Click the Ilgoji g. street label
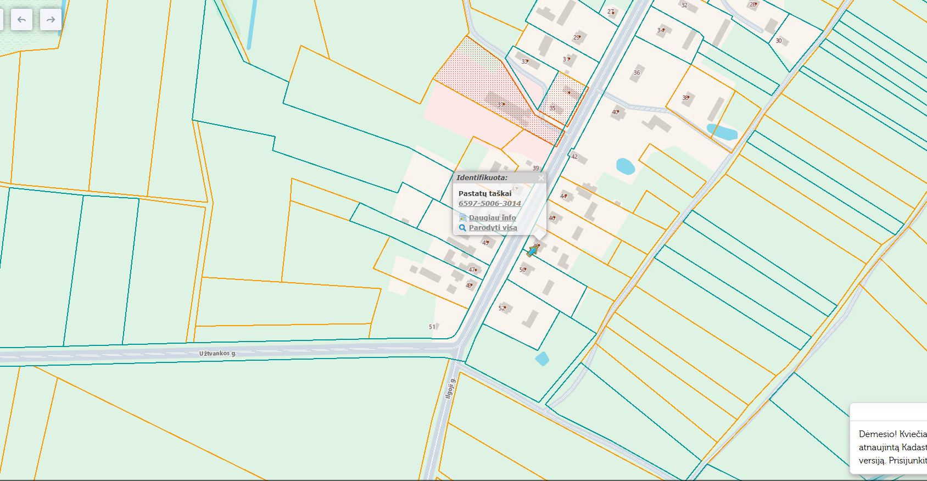Screen dimensions: 927x481 (x=450, y=388)
